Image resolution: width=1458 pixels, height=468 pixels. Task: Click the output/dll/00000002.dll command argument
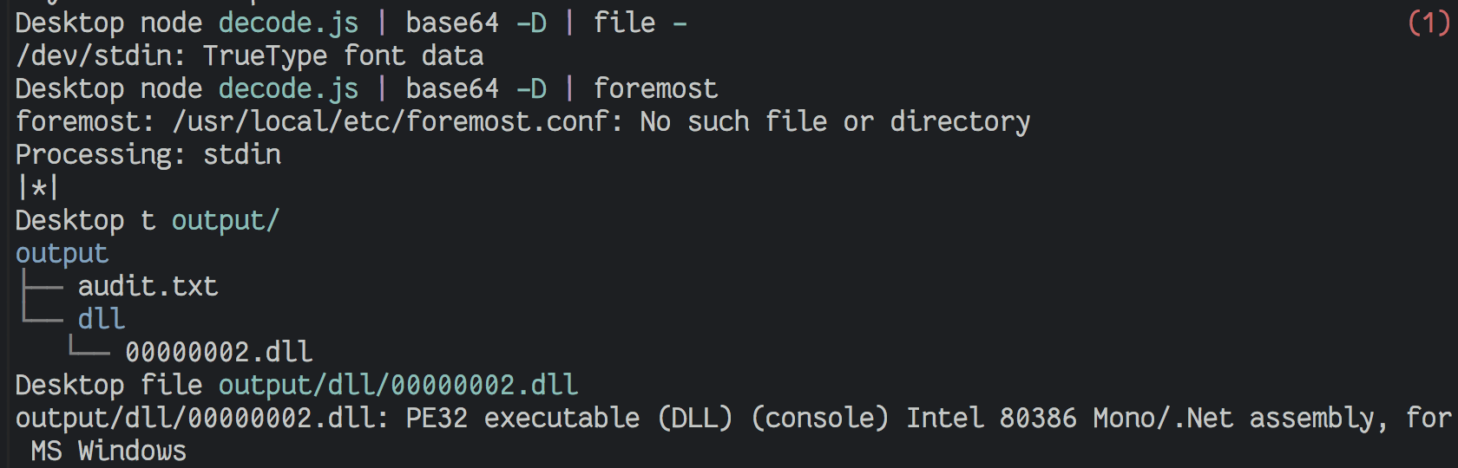click(x=397, y=385)
